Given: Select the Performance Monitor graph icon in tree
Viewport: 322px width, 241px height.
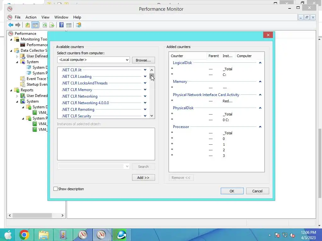Looking at the screenshot, I should tap(23, 45).
